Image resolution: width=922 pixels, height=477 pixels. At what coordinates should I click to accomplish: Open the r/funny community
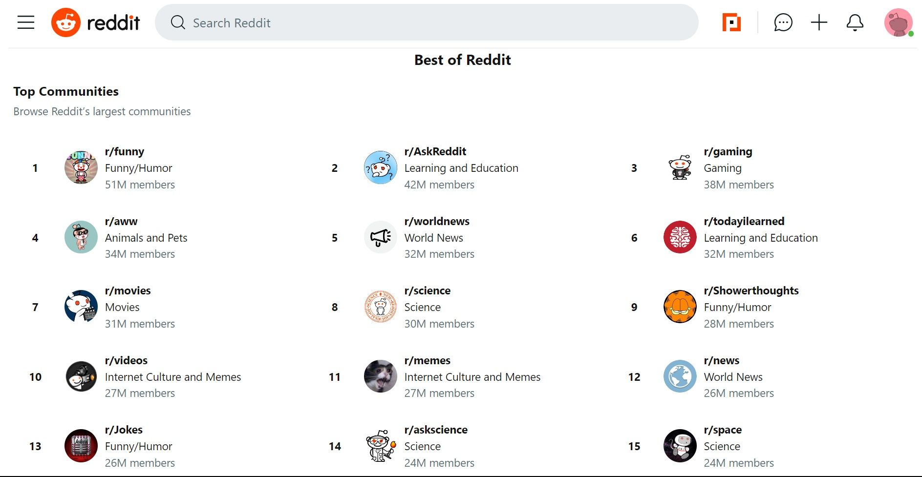[x=125, y=151]
